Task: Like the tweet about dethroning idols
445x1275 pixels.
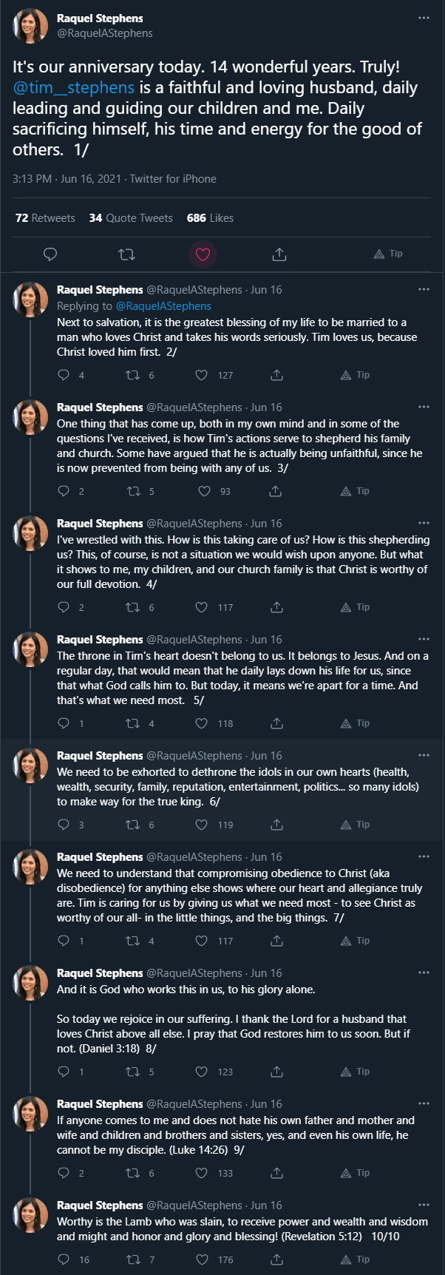Action: pyautogui.click(x=201, y=825)
